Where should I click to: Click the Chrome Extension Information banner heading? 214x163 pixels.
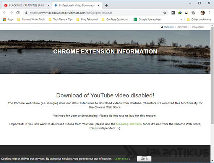[x=105, y=52]
